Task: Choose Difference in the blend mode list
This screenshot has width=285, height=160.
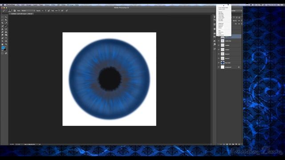Action: [x=221, y=24]
